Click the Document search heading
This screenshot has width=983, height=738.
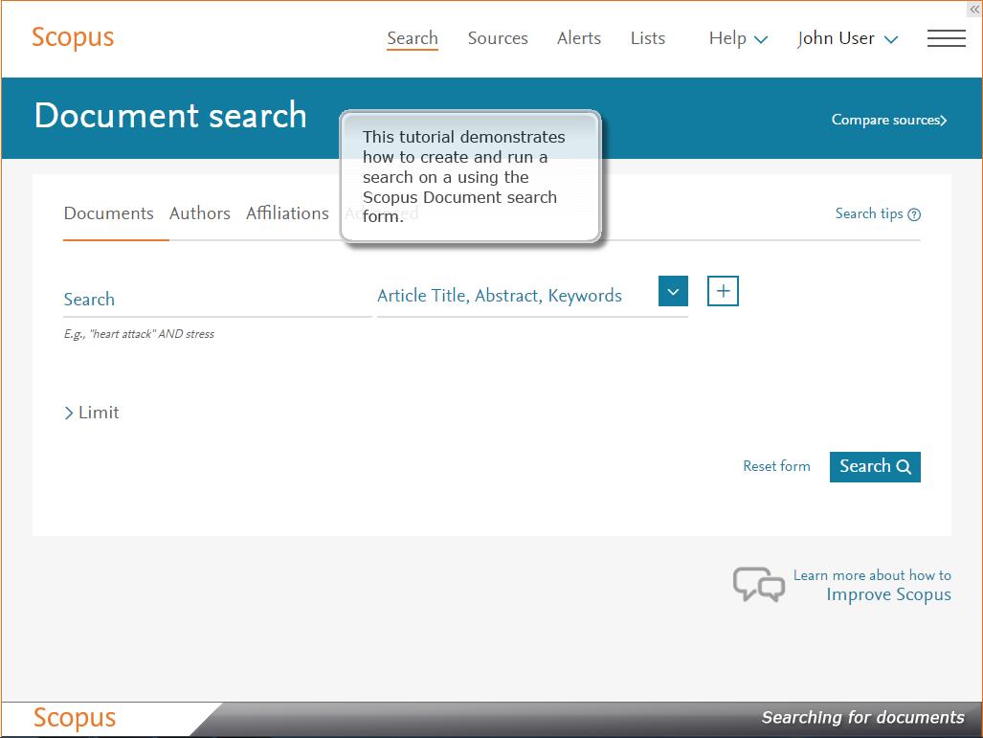click(170, 116)
